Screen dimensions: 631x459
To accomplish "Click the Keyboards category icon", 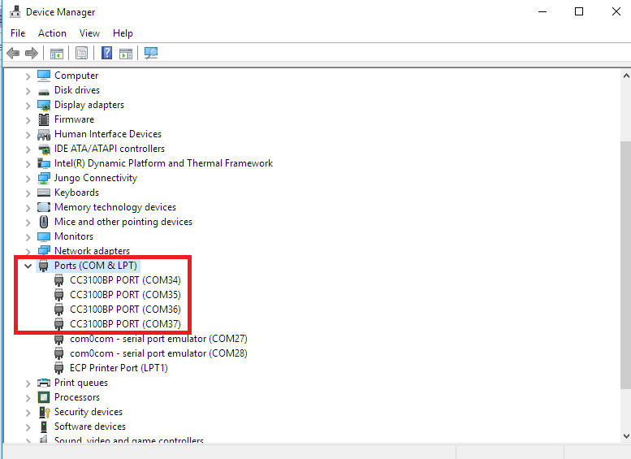I will [x=44, y=193].
